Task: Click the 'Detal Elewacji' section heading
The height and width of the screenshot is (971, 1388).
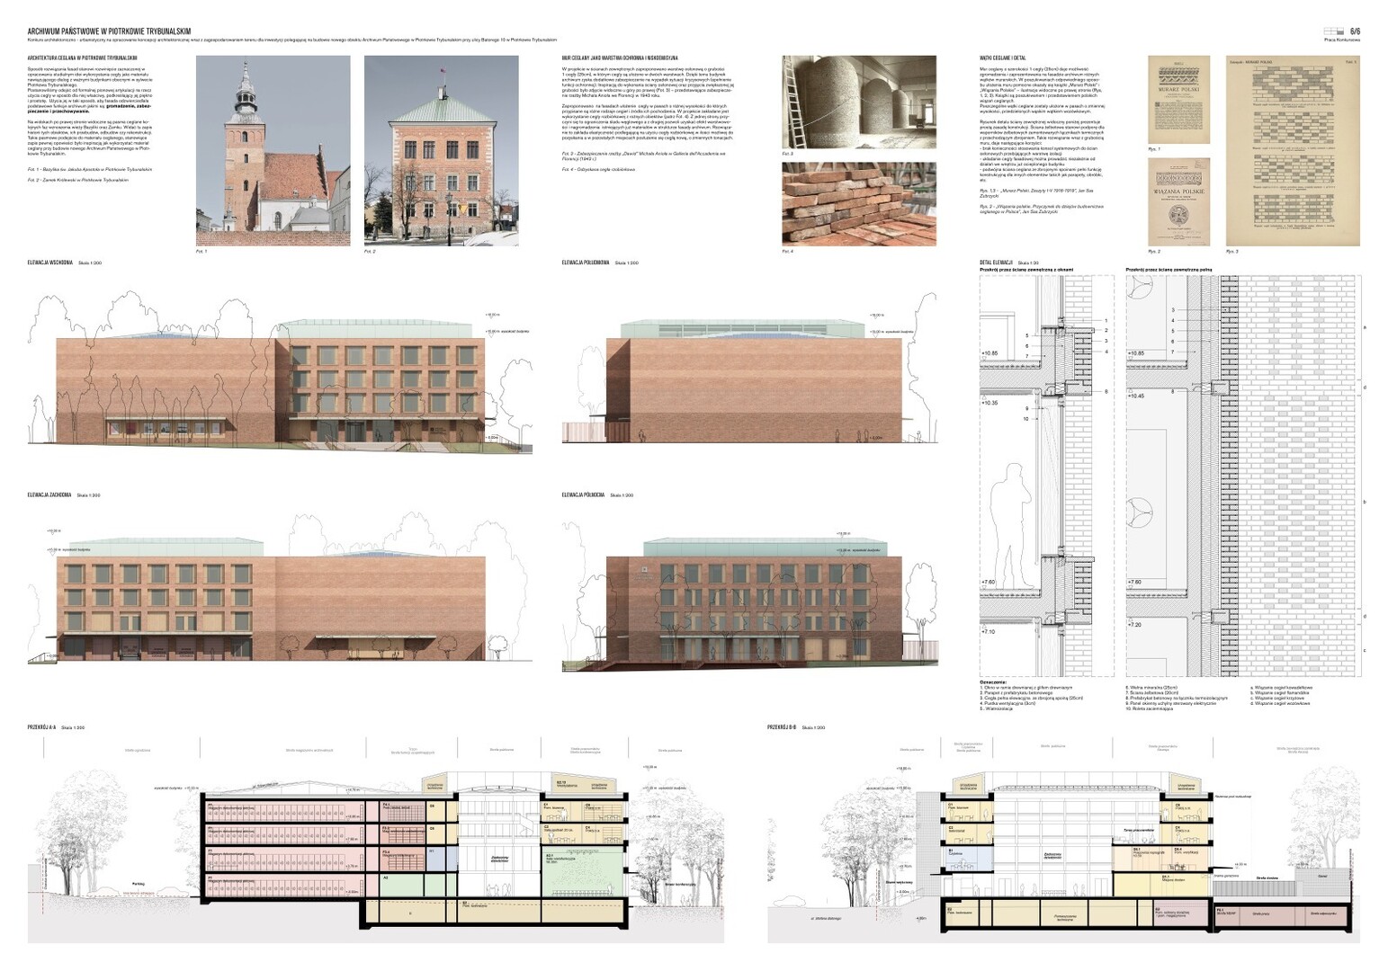Action: click(996, 263)
